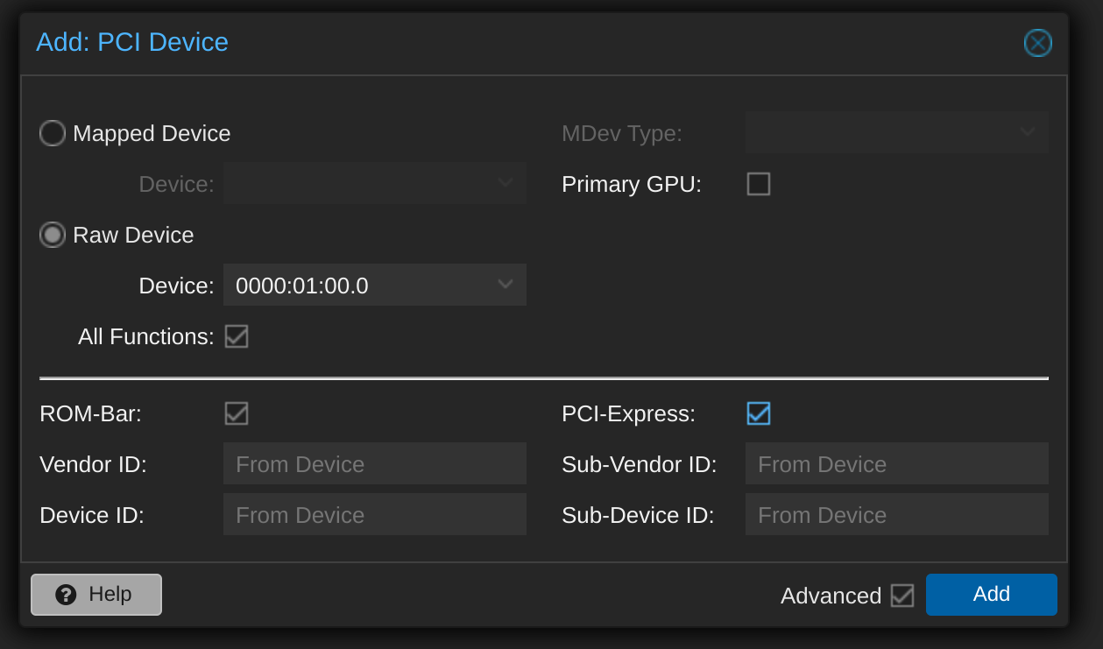The width and height of the screenshot is (1103, 649).
Task: Click the Vendor ID input field
Action: tap(374, 463)
